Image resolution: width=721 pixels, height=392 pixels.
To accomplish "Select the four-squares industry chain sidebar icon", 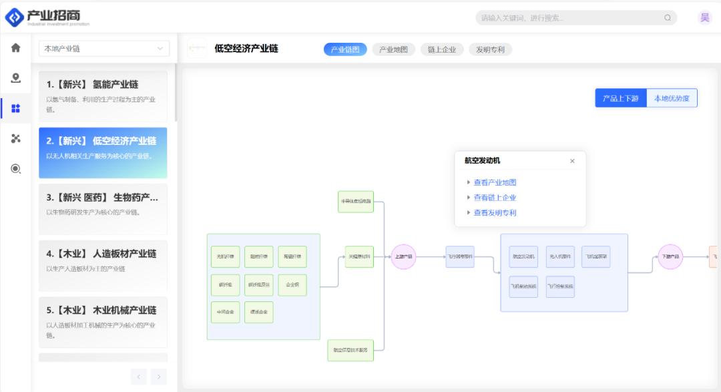I will [15, 108].
